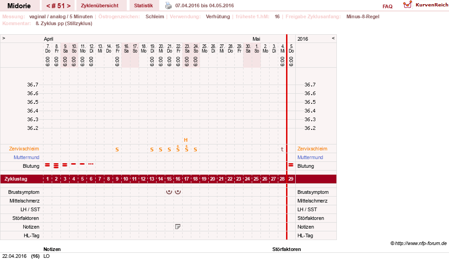Click spotting dots on cycle day 6
This screenshot has height=267, width=449.
[x=91, y=164]
